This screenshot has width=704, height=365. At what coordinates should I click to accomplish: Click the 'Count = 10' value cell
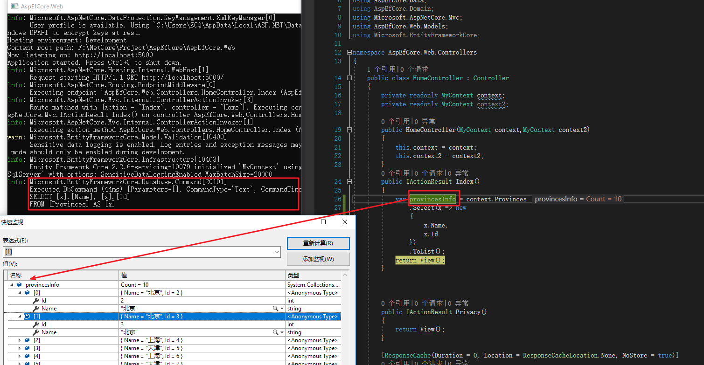pos(202,284)
